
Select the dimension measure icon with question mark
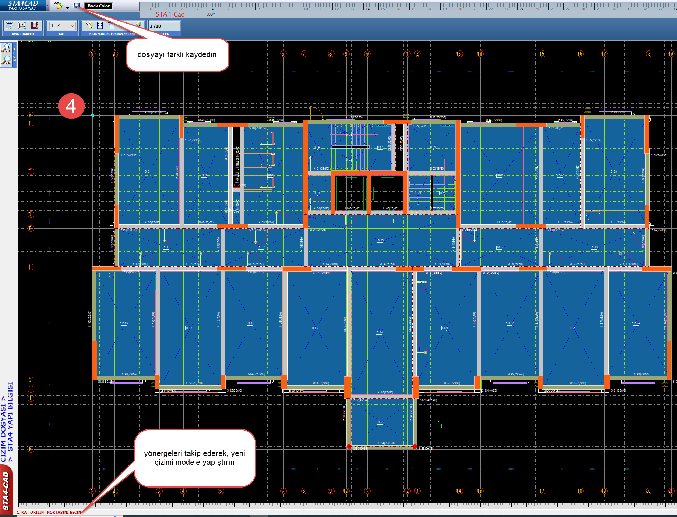[x=22, y=26]
